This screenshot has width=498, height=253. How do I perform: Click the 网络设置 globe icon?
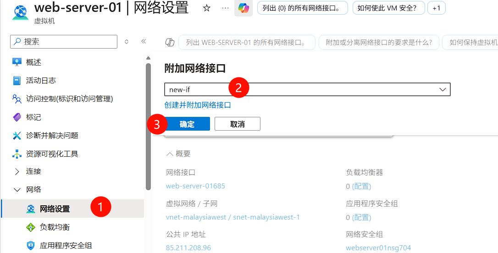[31, 209]
